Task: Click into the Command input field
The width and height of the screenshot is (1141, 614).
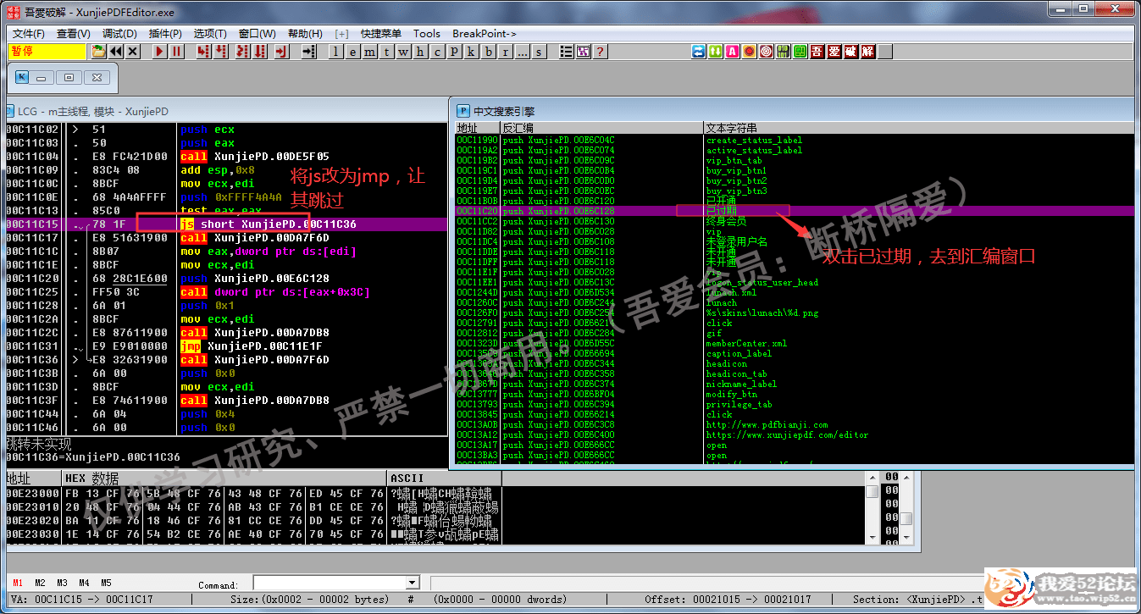Action: 330,583
